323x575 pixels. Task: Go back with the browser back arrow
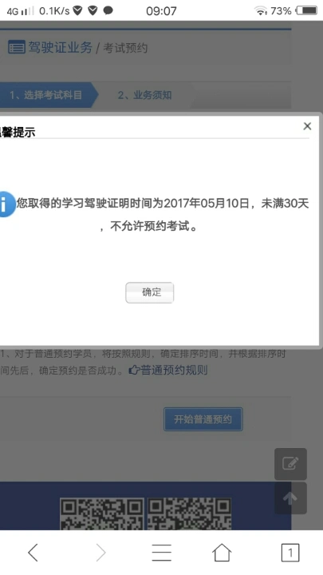(33, 553)
